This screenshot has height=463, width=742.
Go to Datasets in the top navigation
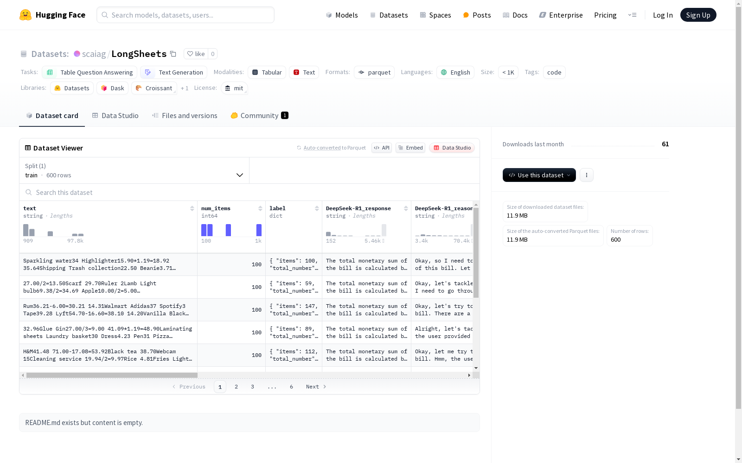coord(389,15)
